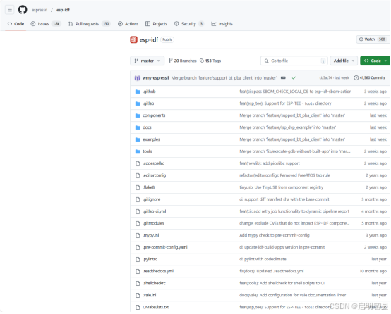Viewport: 391px width, 314px height.
Task: View the 153 Tags link
Action: coord(210,61)
